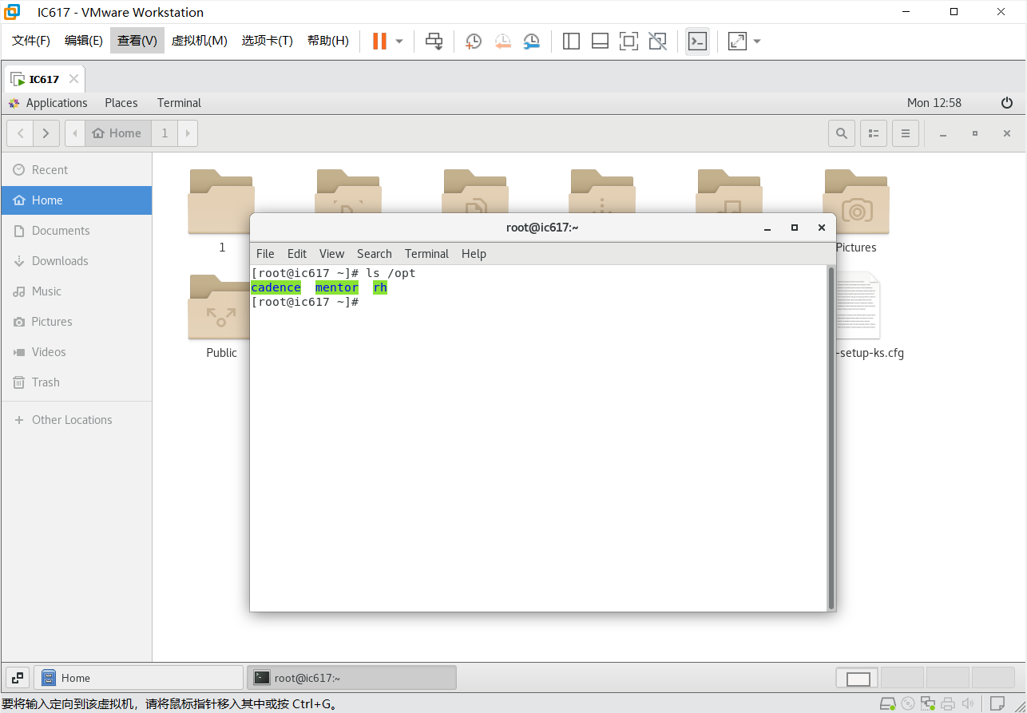Toggle the VMware console view button

(x=697, y=41)
